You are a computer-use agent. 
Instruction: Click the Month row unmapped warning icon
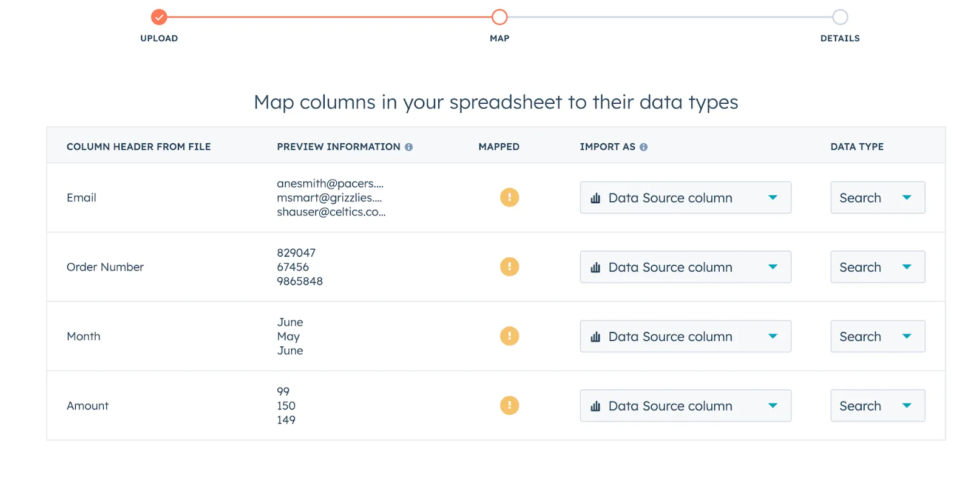click(x=509, y=336)
